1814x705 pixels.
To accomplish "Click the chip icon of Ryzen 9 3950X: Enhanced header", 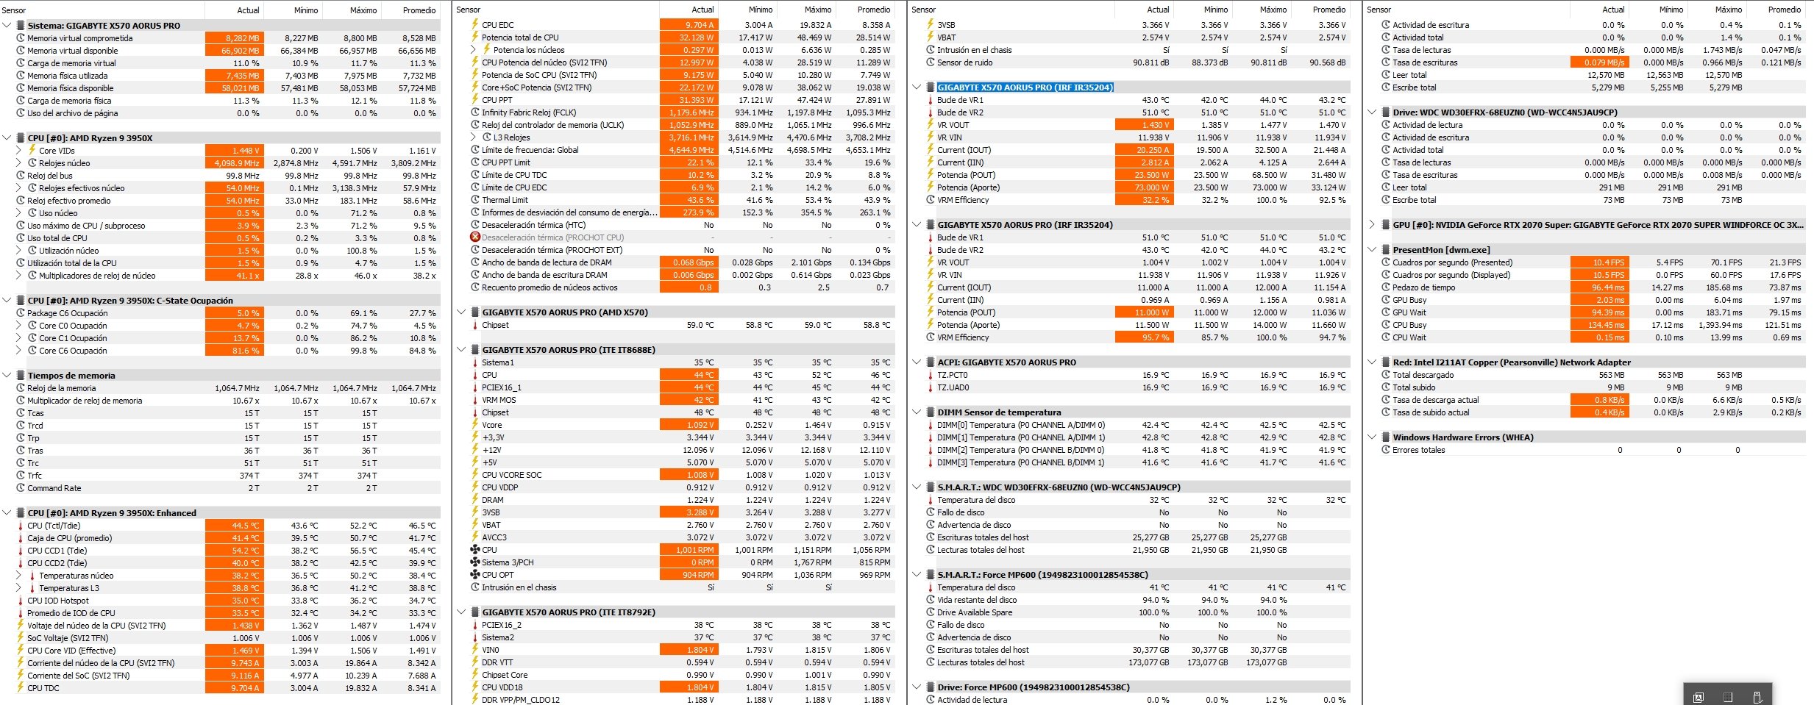I will 20,513.
